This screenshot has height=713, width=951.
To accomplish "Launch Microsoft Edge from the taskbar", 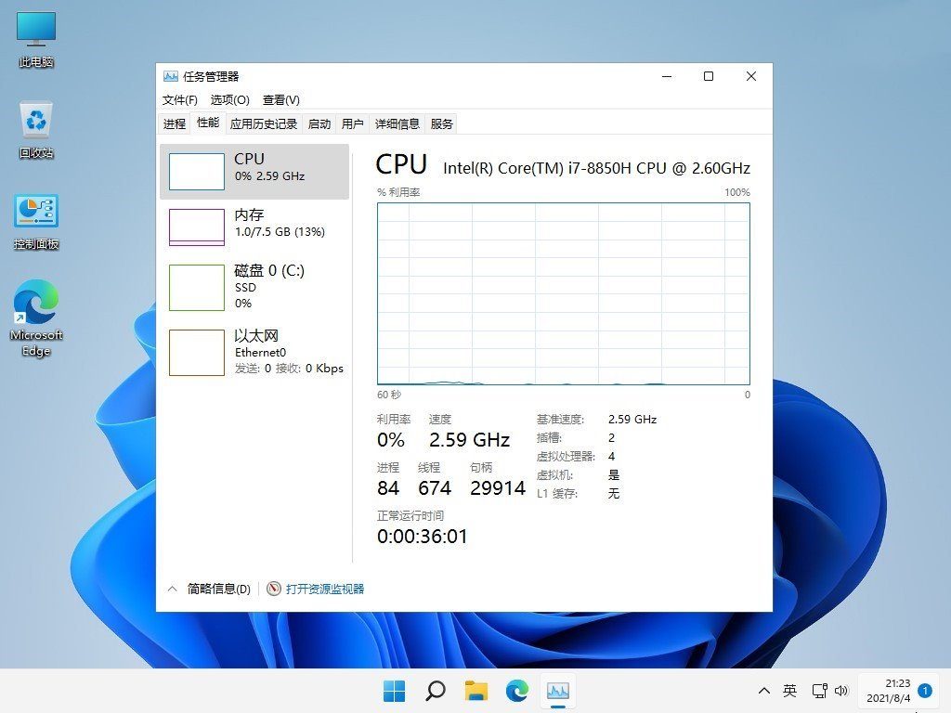I will 517,691.
